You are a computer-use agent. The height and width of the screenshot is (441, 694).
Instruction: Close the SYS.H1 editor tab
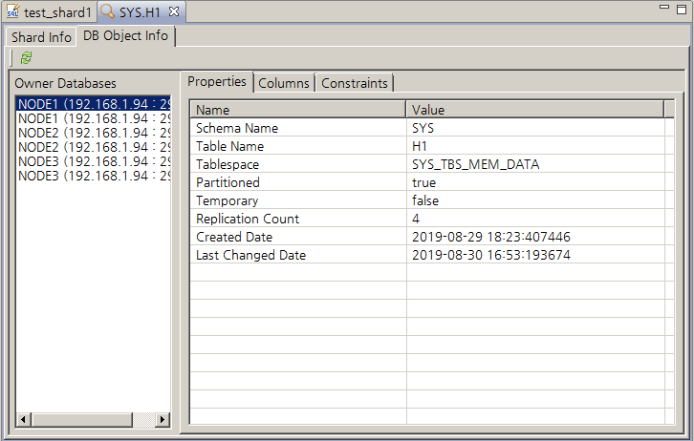[x=174, y=11]
